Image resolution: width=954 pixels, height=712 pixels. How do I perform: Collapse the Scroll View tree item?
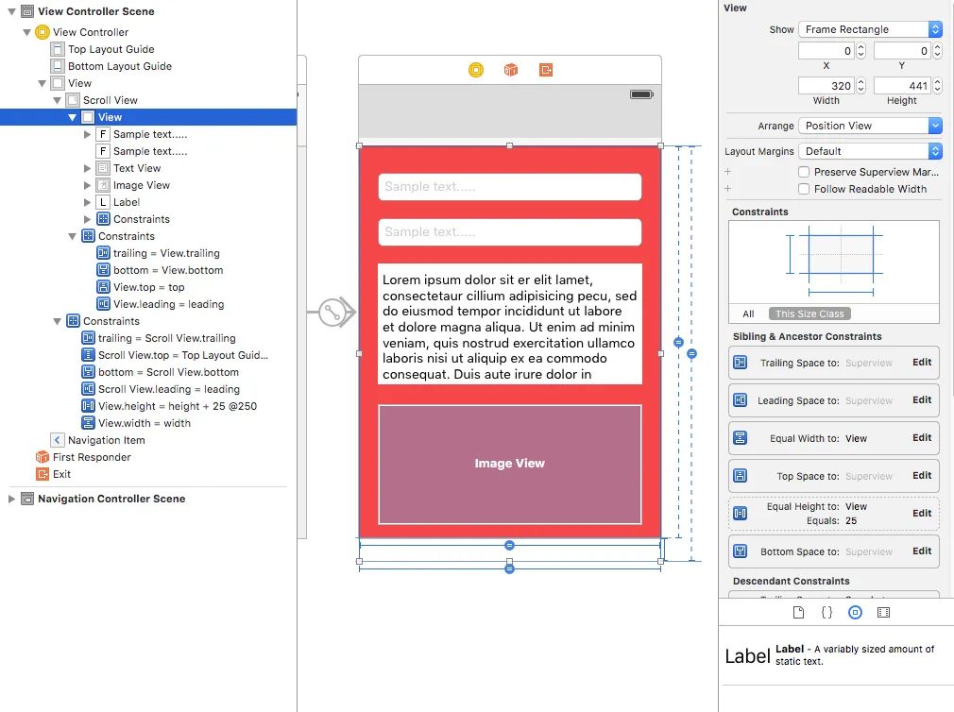[58, 100]
